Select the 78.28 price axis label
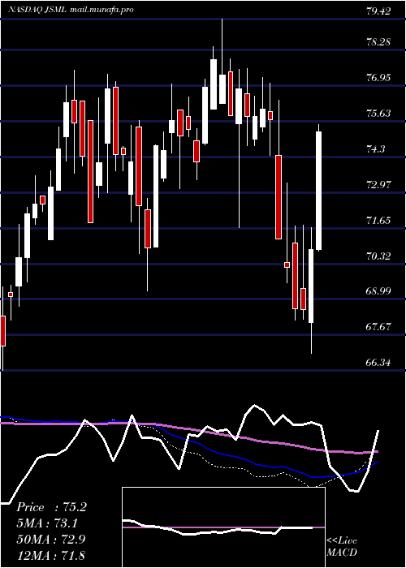Image resolution: width=406 pixels, height=568 pixels. coord(378,42)
